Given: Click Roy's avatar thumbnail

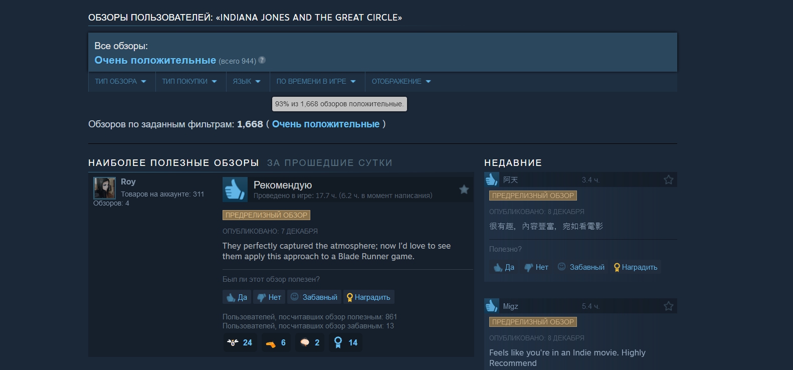Looking at the screenshot, I should coord(104,188).
